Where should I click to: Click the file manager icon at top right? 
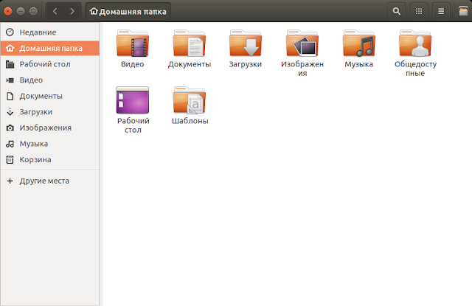pos(463,12)
